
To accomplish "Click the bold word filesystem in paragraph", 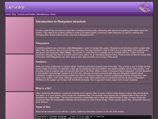I will coord(77,48).
